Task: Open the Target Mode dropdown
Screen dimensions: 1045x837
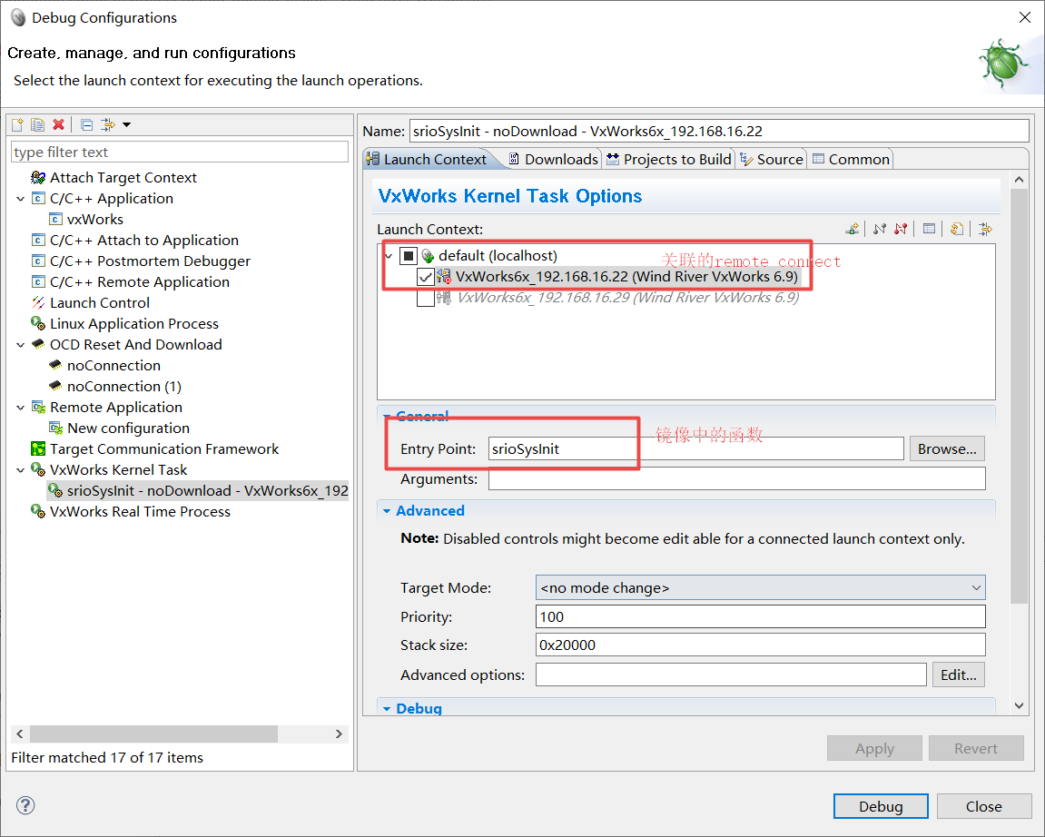Action: click(974, 587)
